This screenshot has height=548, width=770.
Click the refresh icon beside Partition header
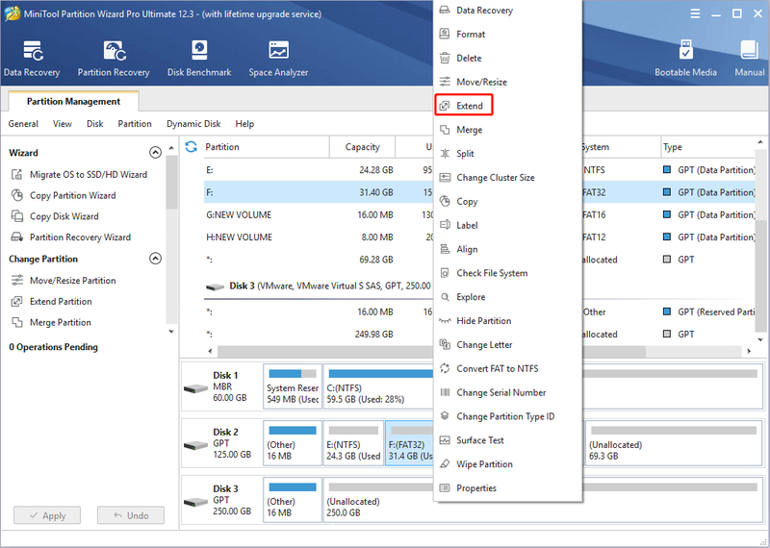coord(191,147)
